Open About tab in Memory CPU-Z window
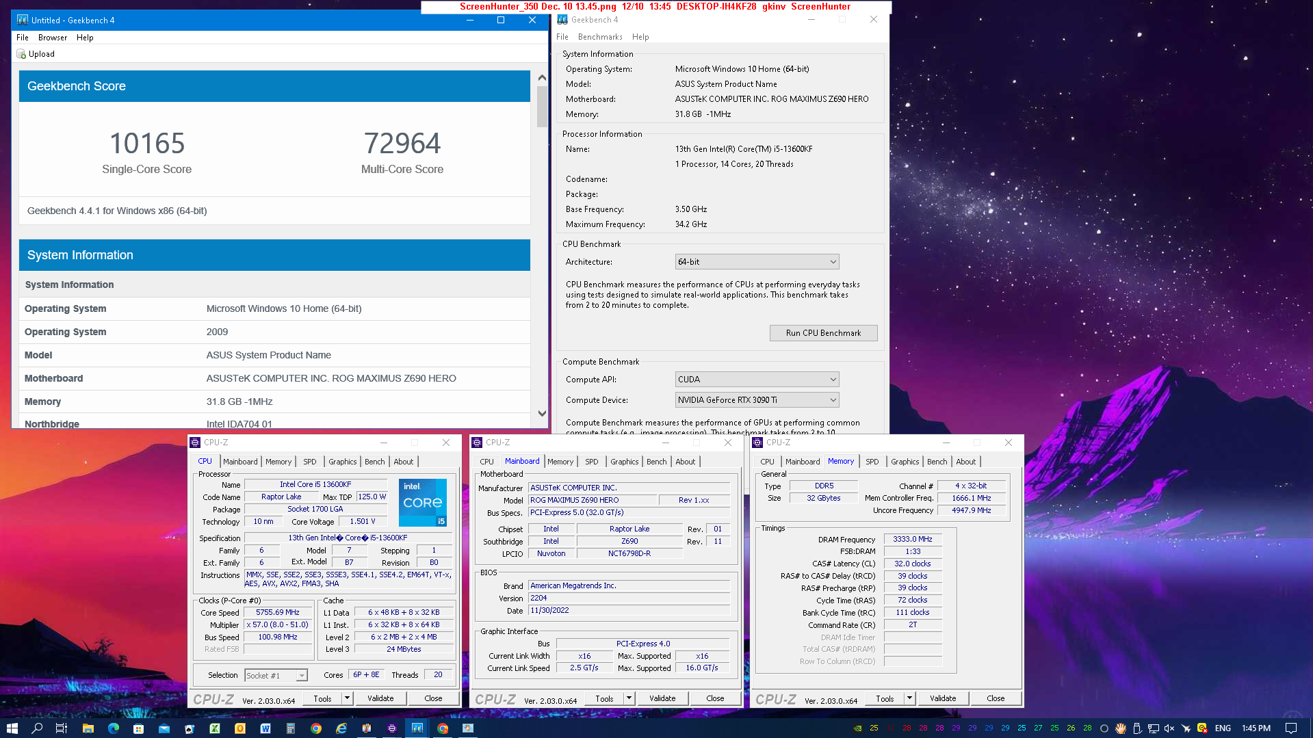 point(966,462)
